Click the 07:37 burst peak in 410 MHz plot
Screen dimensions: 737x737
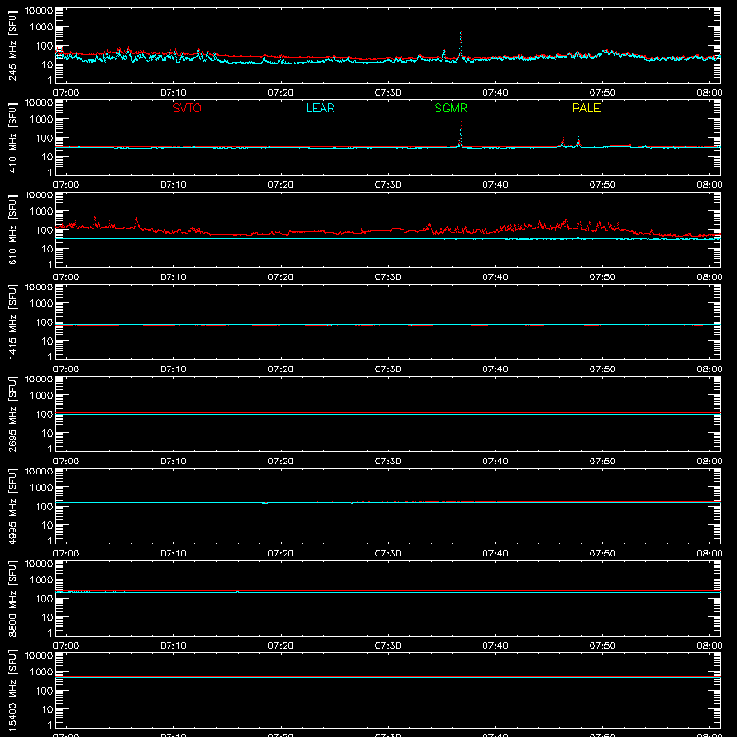pos(462,134)
